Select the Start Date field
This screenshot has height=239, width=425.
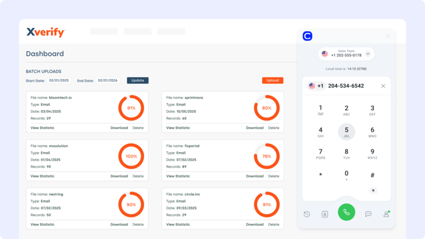(59, 80)
